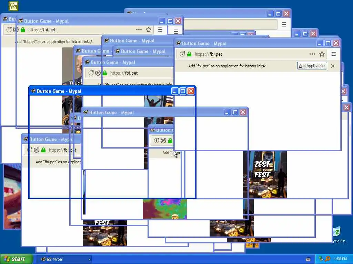Viewport: 353px width, 264px height.
Task: Click the 62 Mypal taskbar group
Action: [64, 259]
